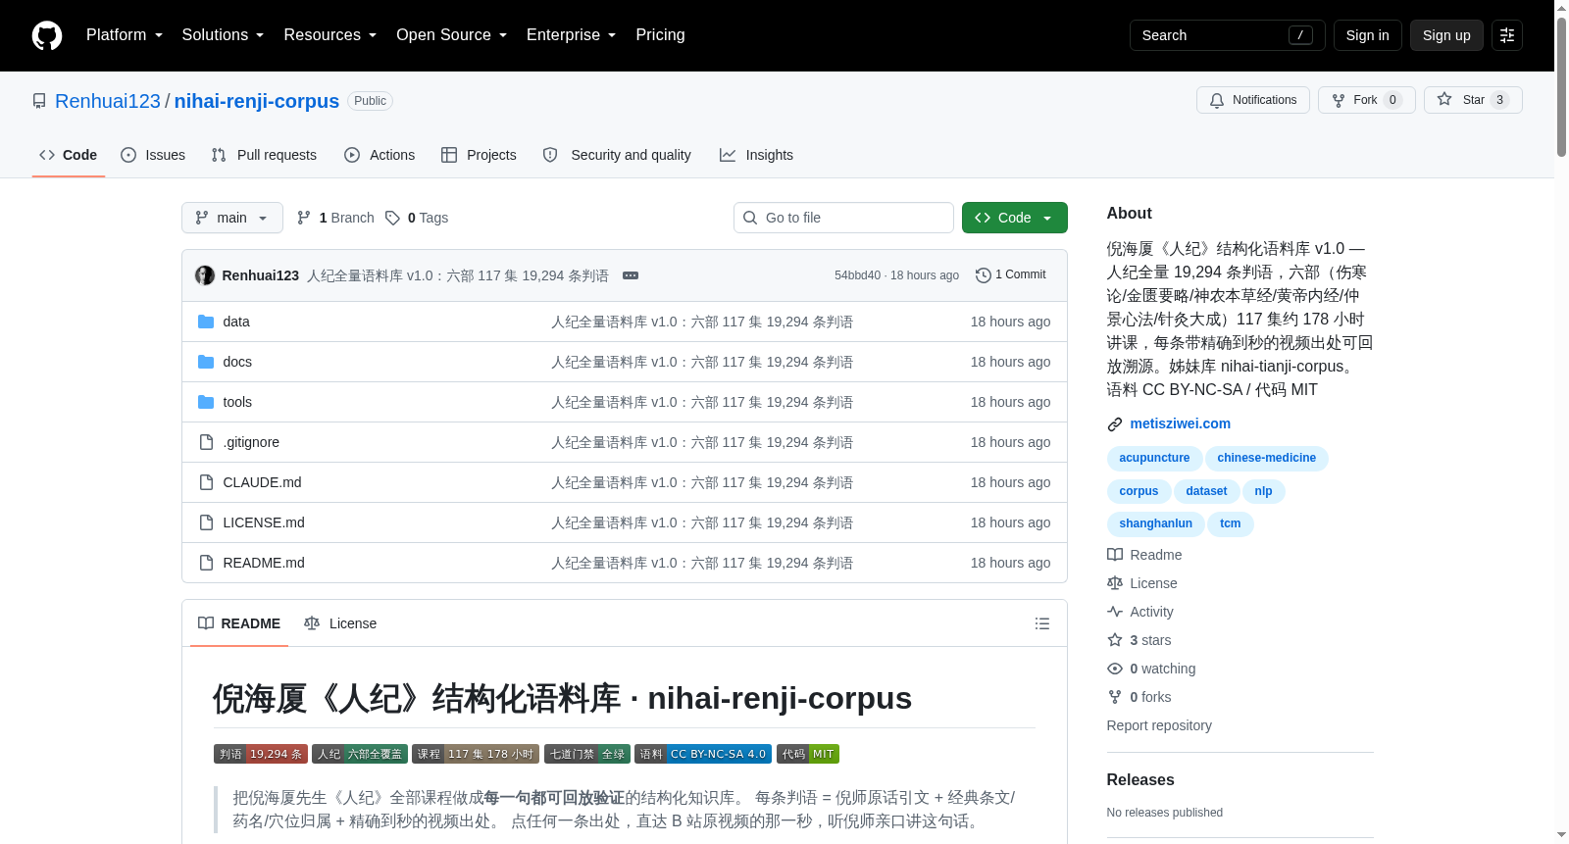Switch to the Security and quality tab
Screen dimensions: 1569x844
pyautogui.click(x=617, y=155)
